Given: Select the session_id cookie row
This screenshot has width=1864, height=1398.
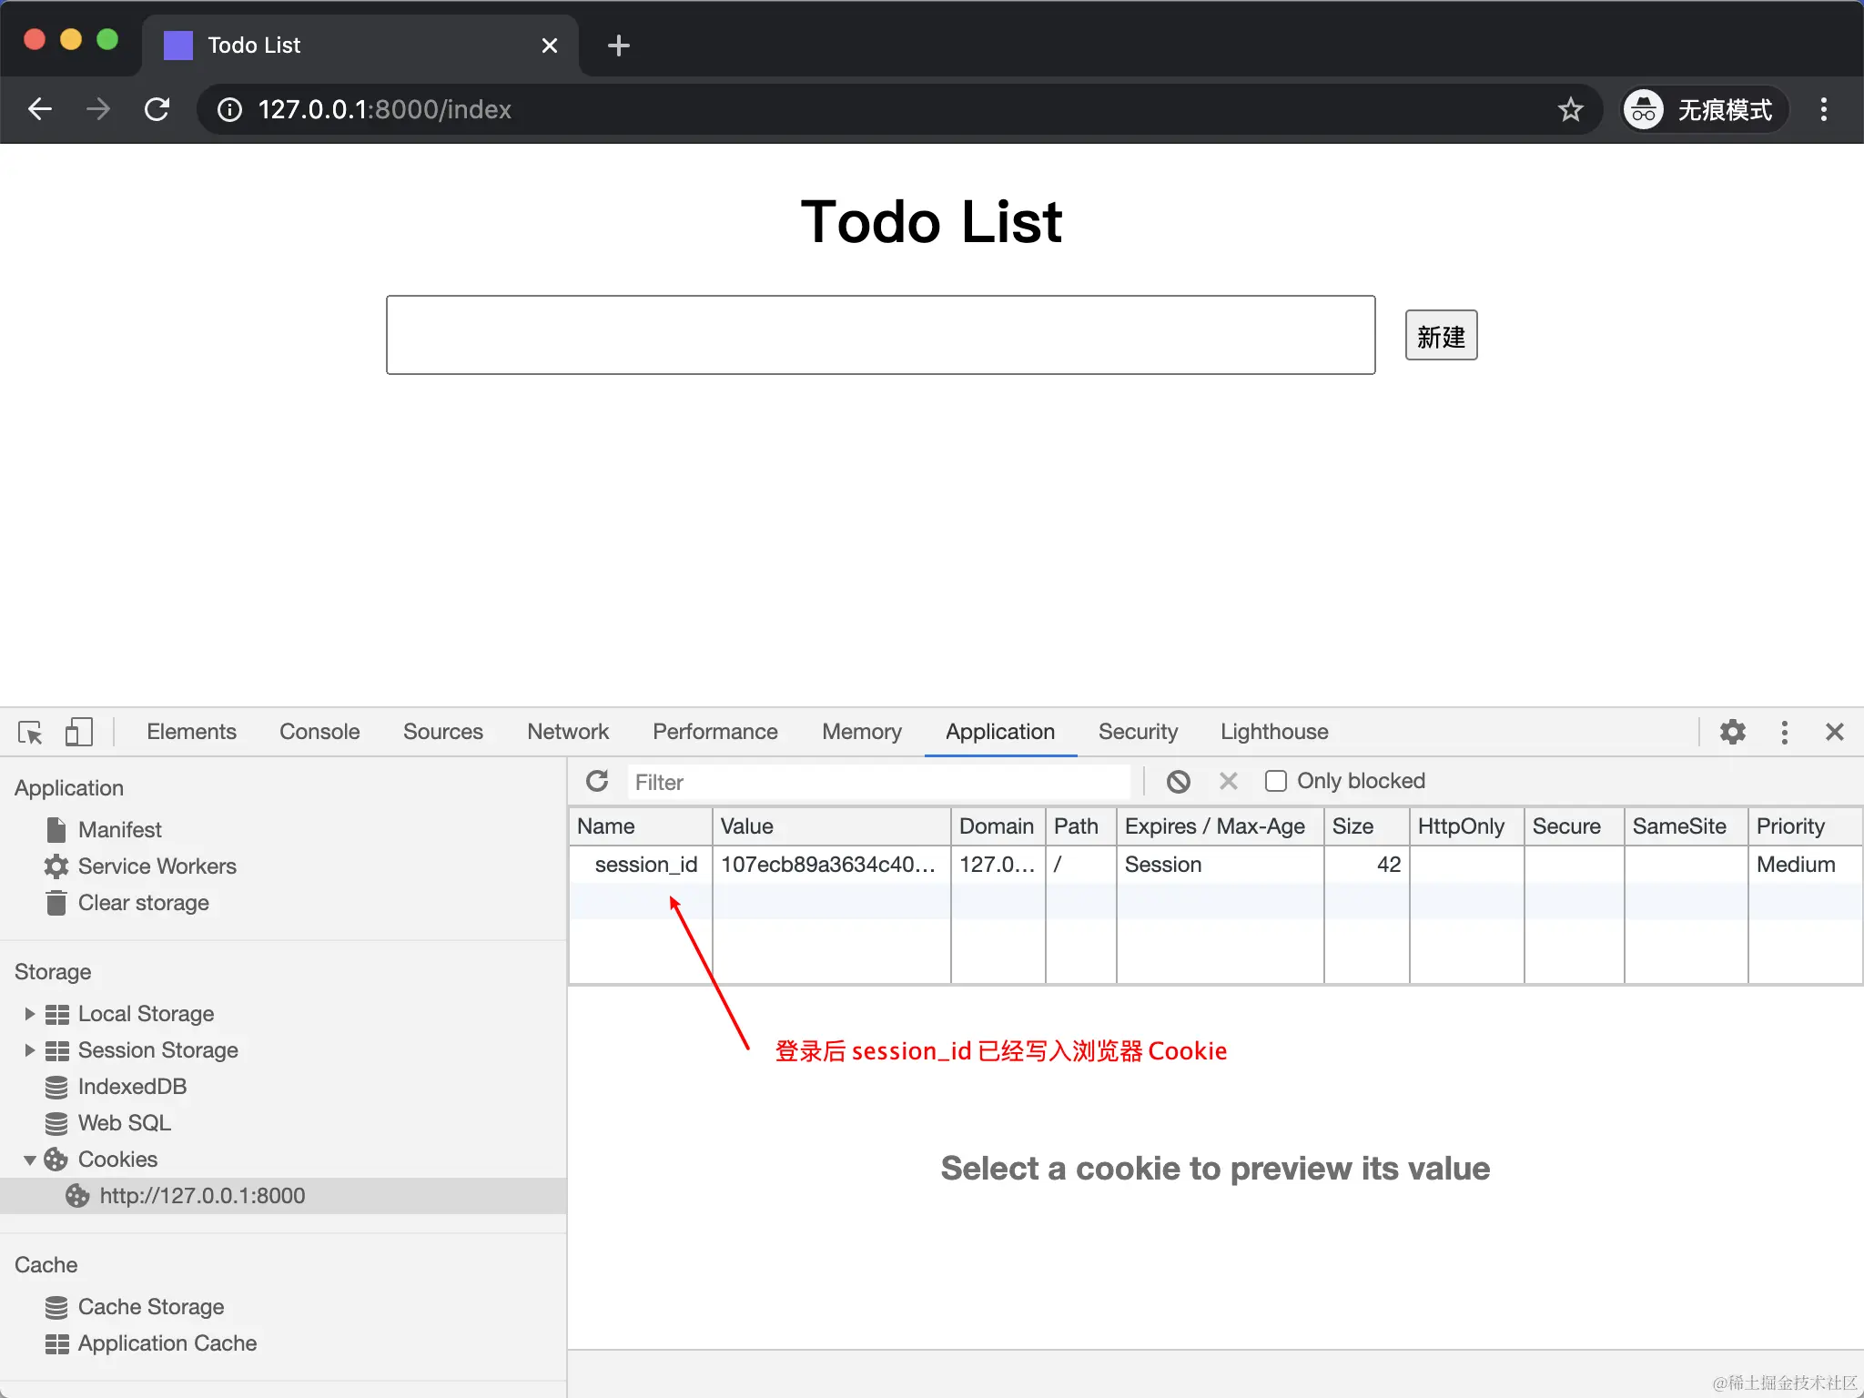Looking at the screenshot, I should (645, 865).
